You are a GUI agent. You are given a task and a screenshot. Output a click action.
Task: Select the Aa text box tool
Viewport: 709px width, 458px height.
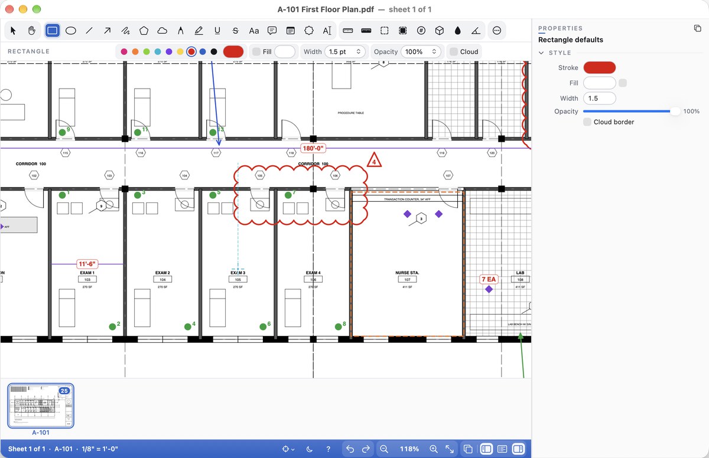(253, 31)
